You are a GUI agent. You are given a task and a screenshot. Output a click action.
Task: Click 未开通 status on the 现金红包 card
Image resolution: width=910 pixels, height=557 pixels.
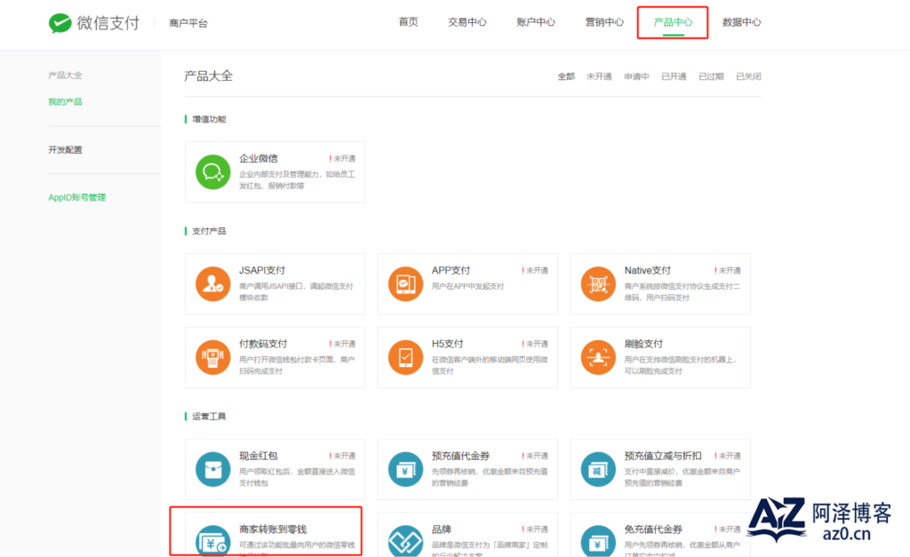342,456
